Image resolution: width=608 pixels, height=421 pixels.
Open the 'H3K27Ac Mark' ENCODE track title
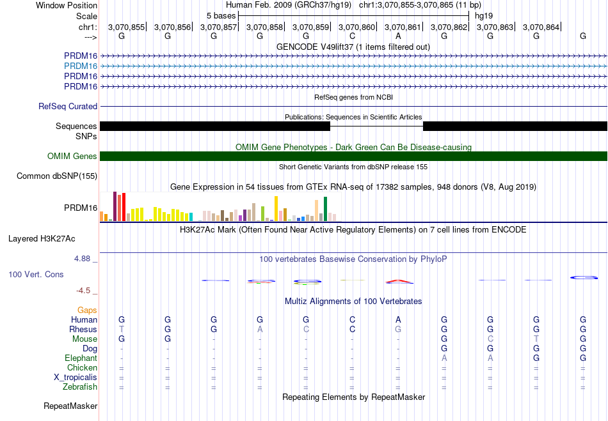[353, 229]
